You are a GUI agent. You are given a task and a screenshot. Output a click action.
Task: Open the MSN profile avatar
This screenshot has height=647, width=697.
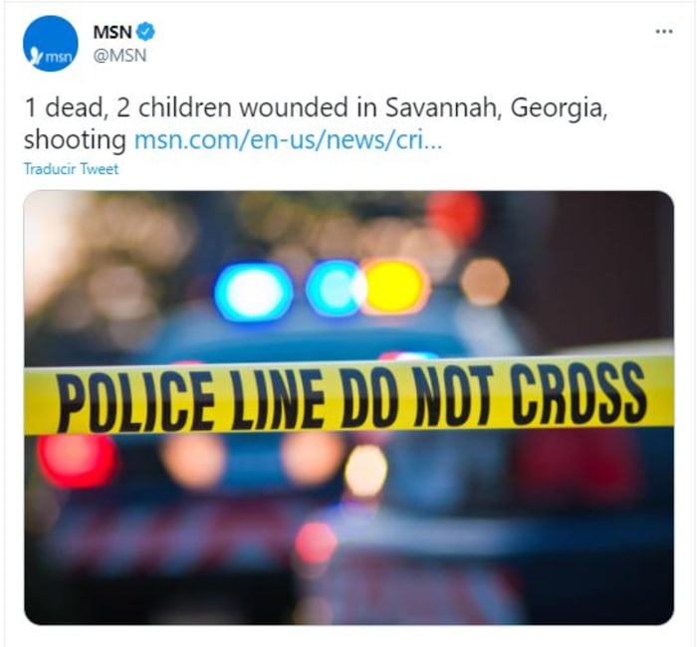pyautogui.click(x=50, y=44)
